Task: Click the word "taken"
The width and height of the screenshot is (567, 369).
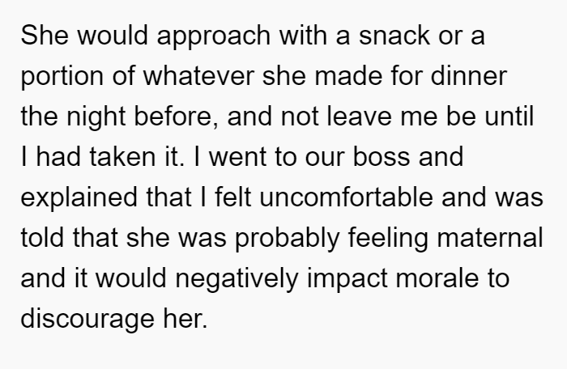Action: (122, 157)
